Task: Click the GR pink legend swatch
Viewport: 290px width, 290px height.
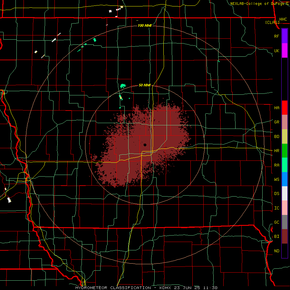Action: (x=285, y=122)
